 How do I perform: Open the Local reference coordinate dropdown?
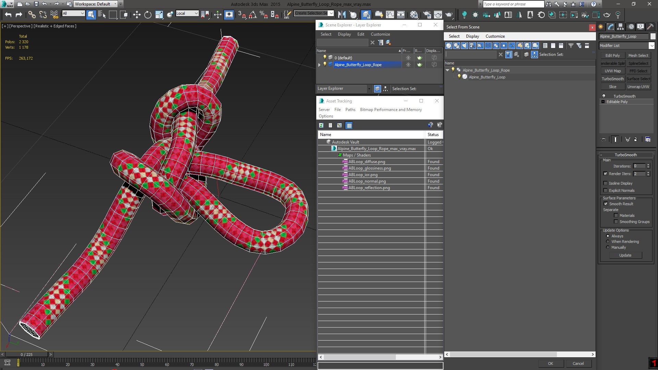187,13
